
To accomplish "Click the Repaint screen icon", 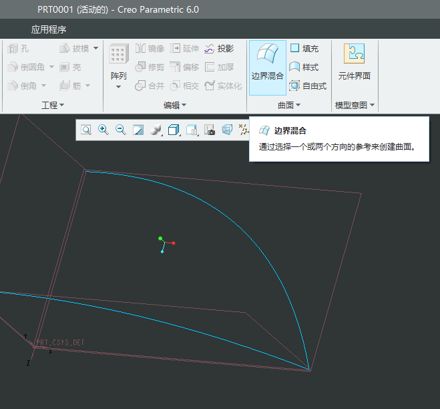I will point(138,130).
